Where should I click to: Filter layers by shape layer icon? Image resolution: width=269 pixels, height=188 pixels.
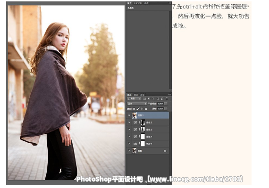tap(158, 98)
